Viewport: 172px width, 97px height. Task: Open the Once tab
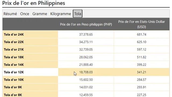(x=24, y=14)
